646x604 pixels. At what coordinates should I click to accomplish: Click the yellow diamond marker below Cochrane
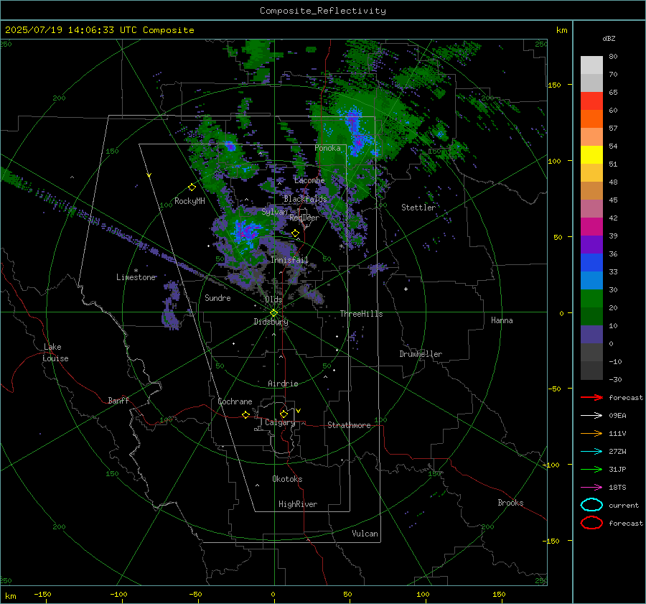(x=245, y=414)
